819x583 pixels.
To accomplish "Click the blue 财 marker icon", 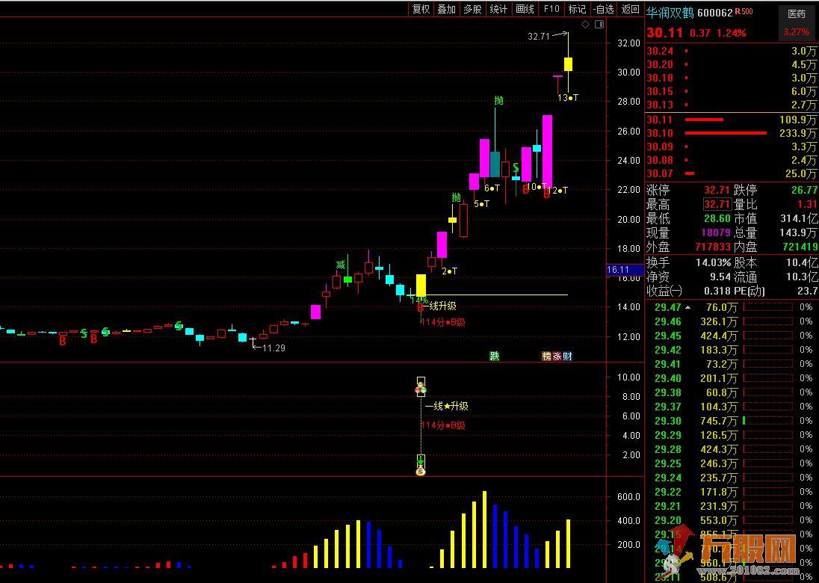I will tap(567, 357).
